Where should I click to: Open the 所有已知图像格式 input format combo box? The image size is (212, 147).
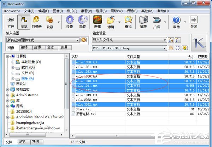43,40
